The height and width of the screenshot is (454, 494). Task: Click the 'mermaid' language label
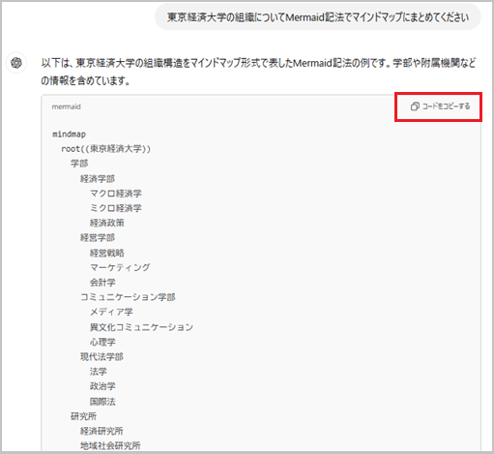[66, 106]
